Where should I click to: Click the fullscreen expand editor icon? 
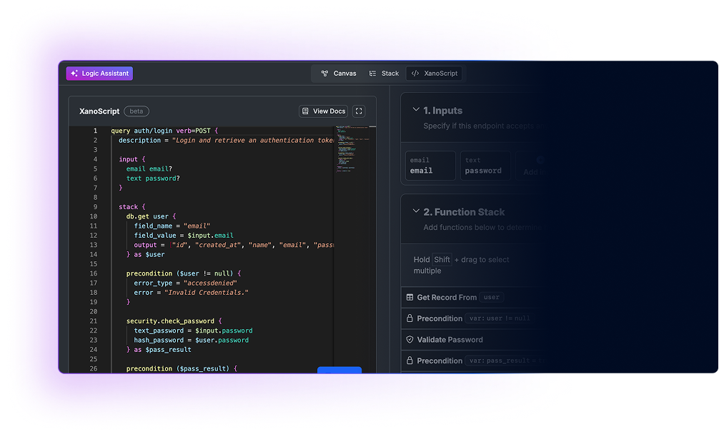pyautogui.click(x=359, y=111)
